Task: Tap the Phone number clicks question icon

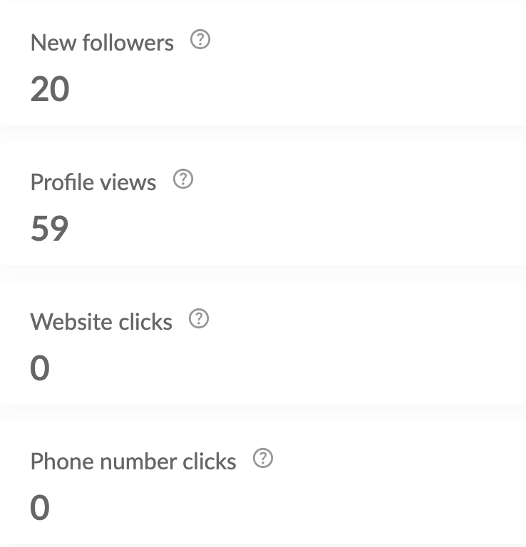Action: (263, 459)
